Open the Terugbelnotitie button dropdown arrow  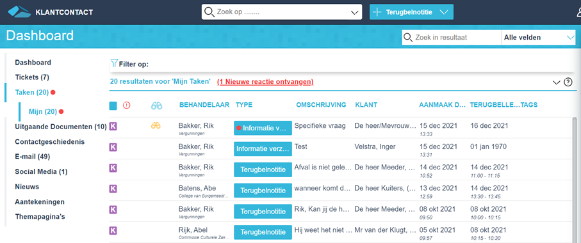(443, 12)
